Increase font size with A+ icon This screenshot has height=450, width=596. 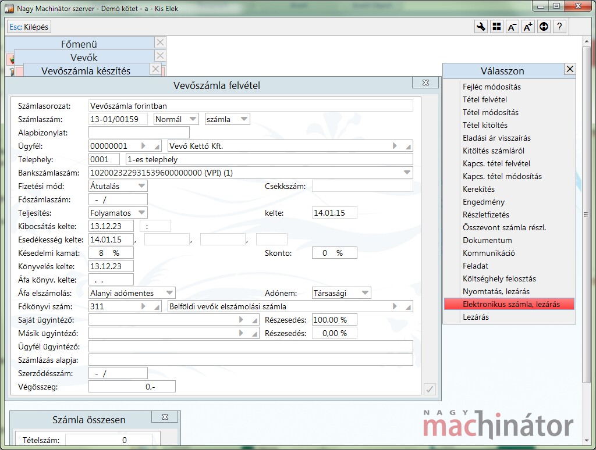click(x=528, y=27)
